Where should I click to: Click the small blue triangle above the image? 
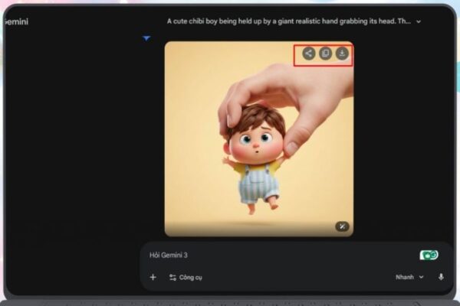(x=146, y=38)
